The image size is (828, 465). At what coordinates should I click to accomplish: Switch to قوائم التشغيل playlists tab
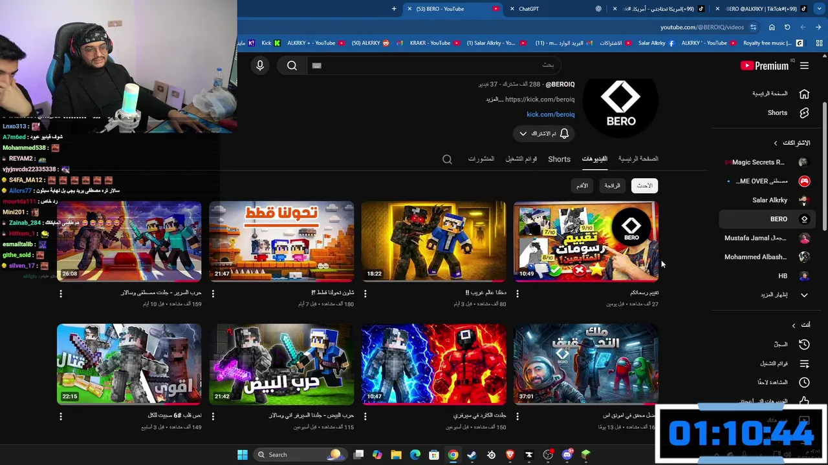coord(521,159)
